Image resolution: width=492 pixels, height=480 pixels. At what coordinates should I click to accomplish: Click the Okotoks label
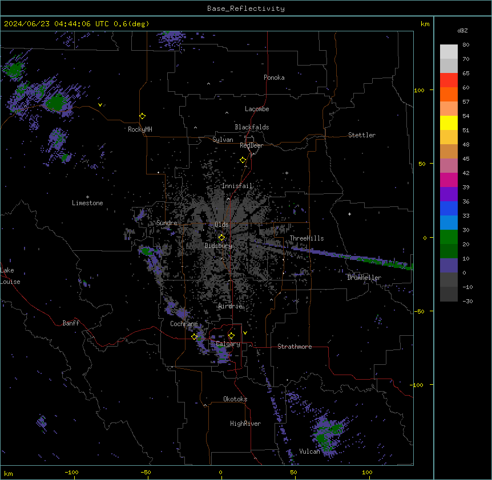pos(235,399)
